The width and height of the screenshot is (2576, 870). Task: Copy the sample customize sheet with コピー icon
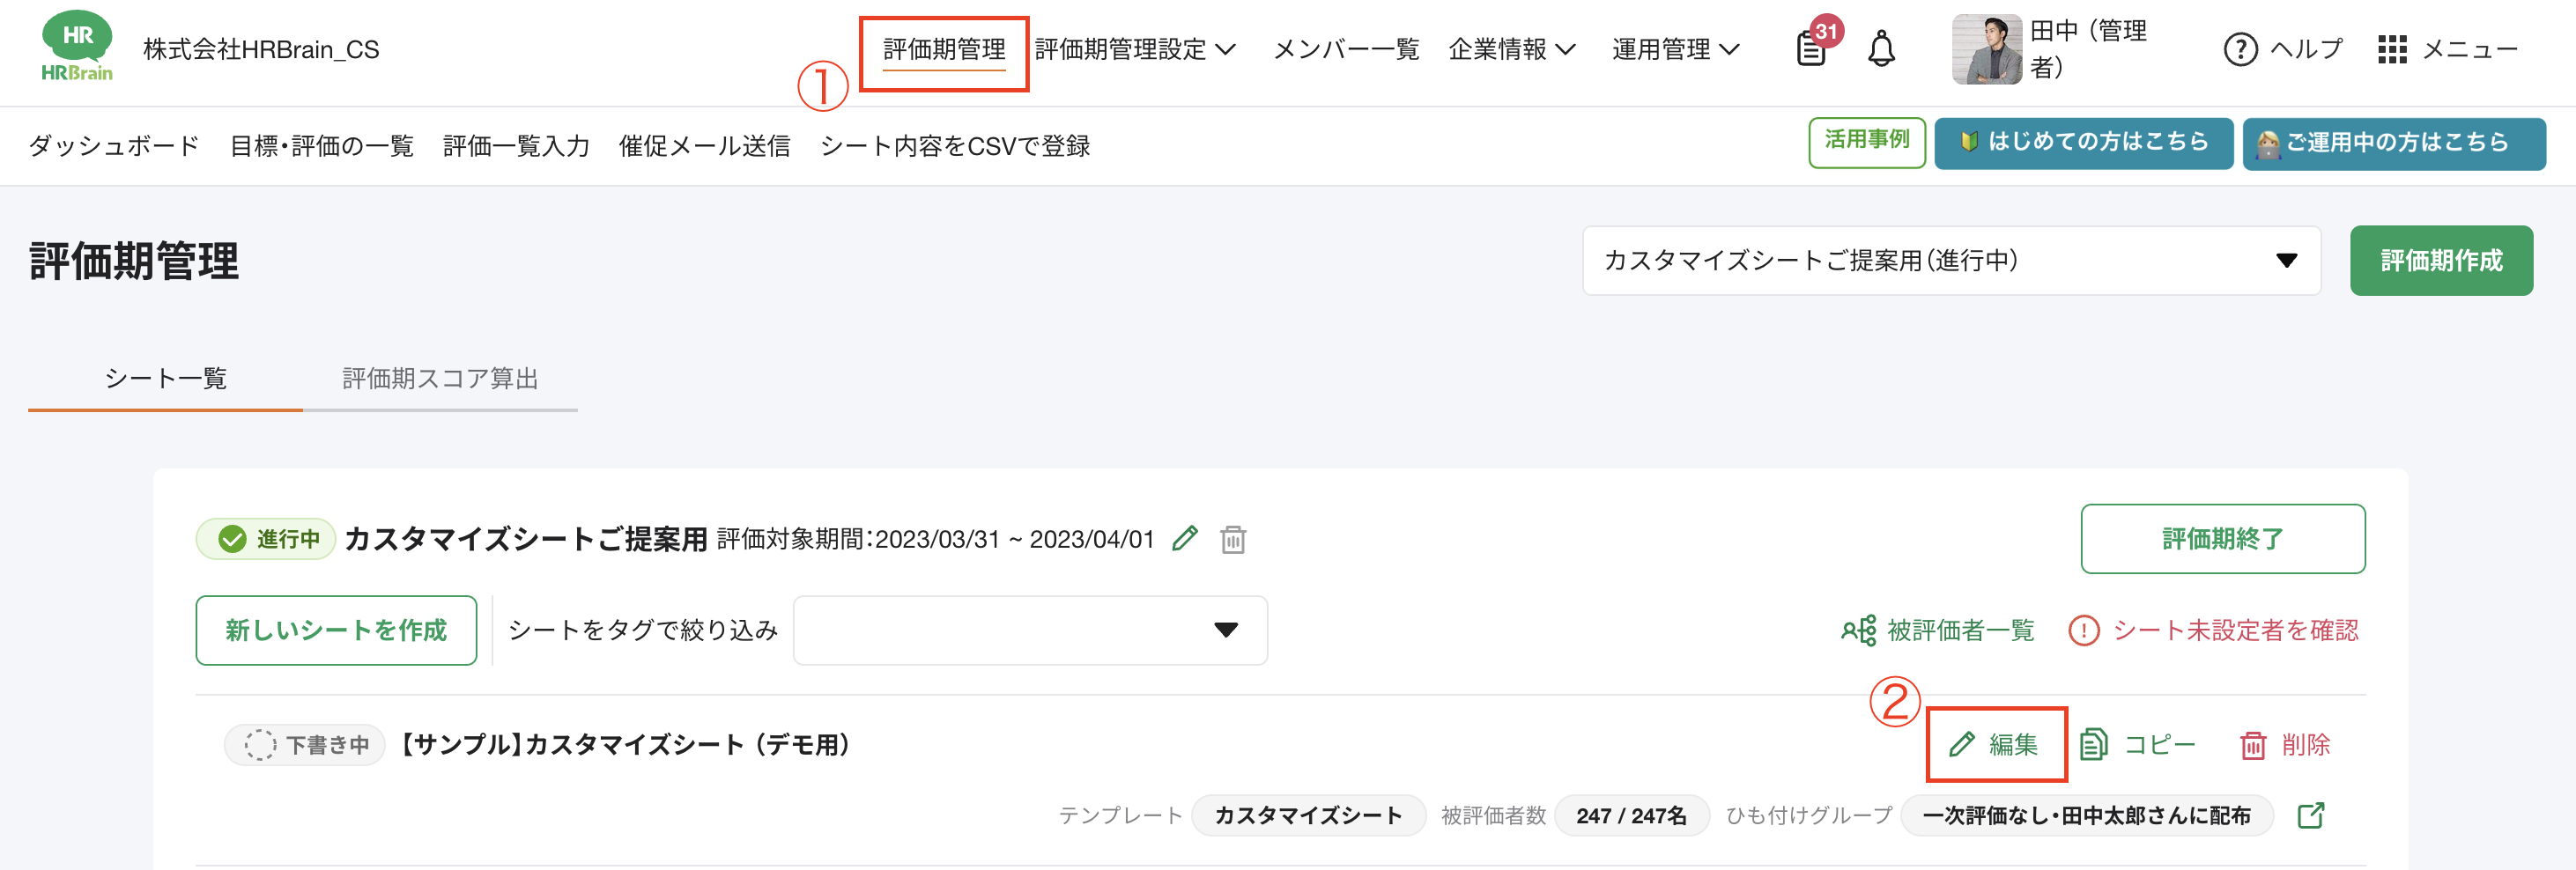coord(2137,744)
